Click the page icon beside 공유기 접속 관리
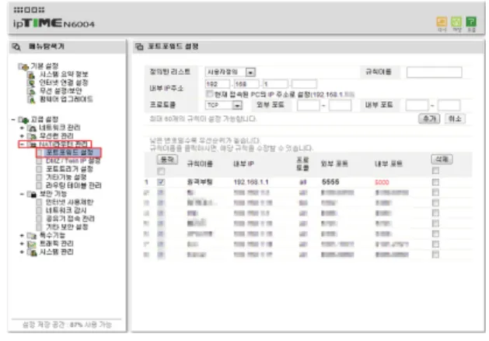This screenshot has width=489, height=341. coord(40,219)
